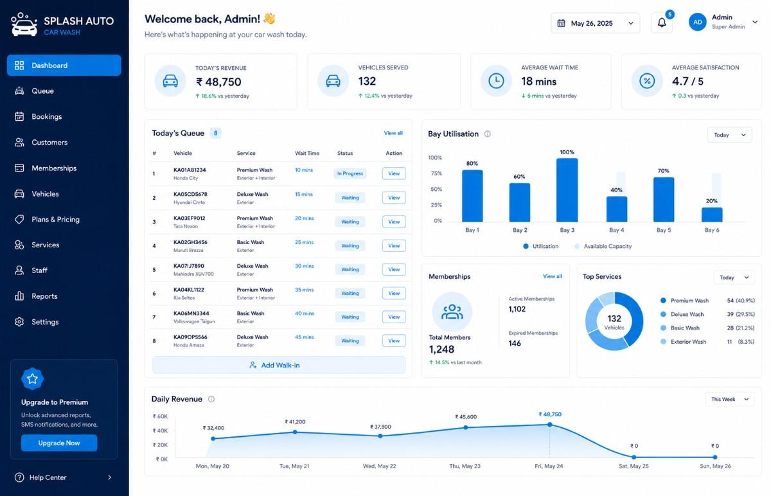Click View for vehicle KA04KL1122
Image resolution: width=771 pixels, height=496 pixels.
[x=394, y=293]
